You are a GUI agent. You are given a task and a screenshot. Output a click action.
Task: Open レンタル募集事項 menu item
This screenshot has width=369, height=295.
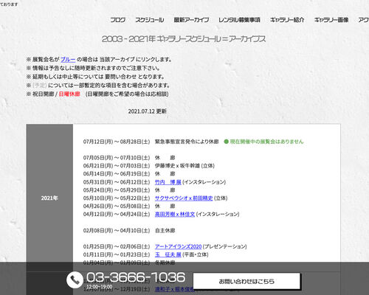pyautogui.click(x=239, y=20)
